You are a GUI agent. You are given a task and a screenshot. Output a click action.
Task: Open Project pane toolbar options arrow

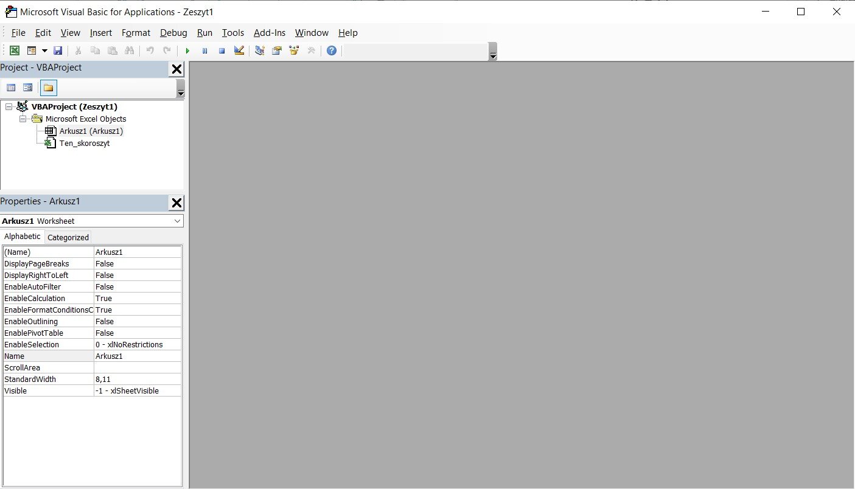(181, 89)
